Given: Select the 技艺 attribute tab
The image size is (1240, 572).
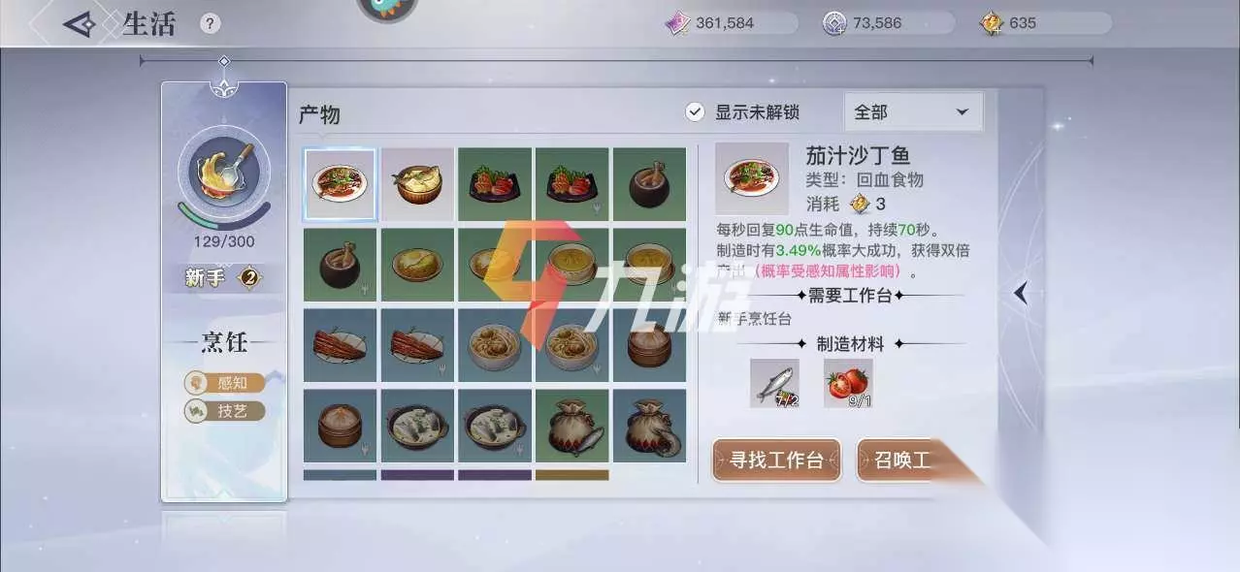Looking at the screenshot, I should pos(224,411).
